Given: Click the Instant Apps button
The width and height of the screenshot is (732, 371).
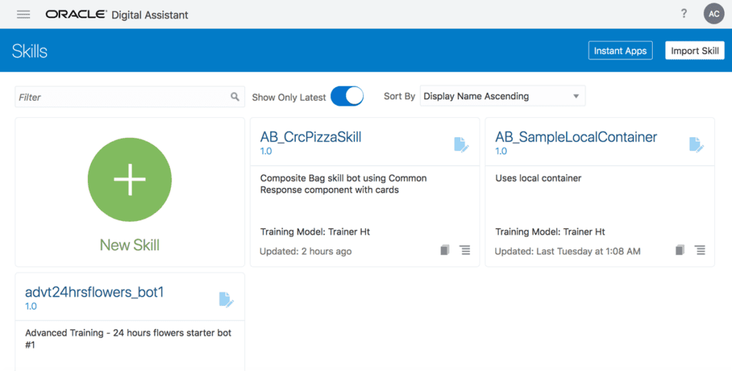Looking at the screenshot, I should (x=620, y=51).
